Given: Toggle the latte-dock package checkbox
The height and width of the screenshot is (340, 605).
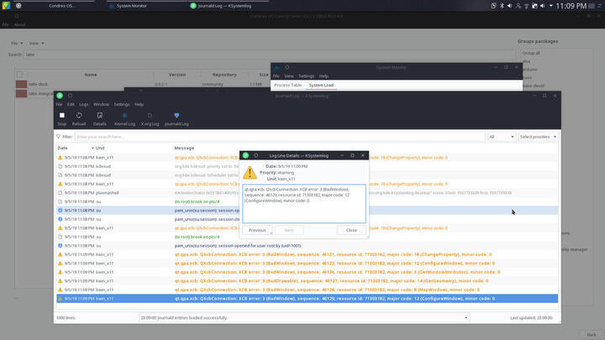Looking at the screenshot, I should pos(21,84).
